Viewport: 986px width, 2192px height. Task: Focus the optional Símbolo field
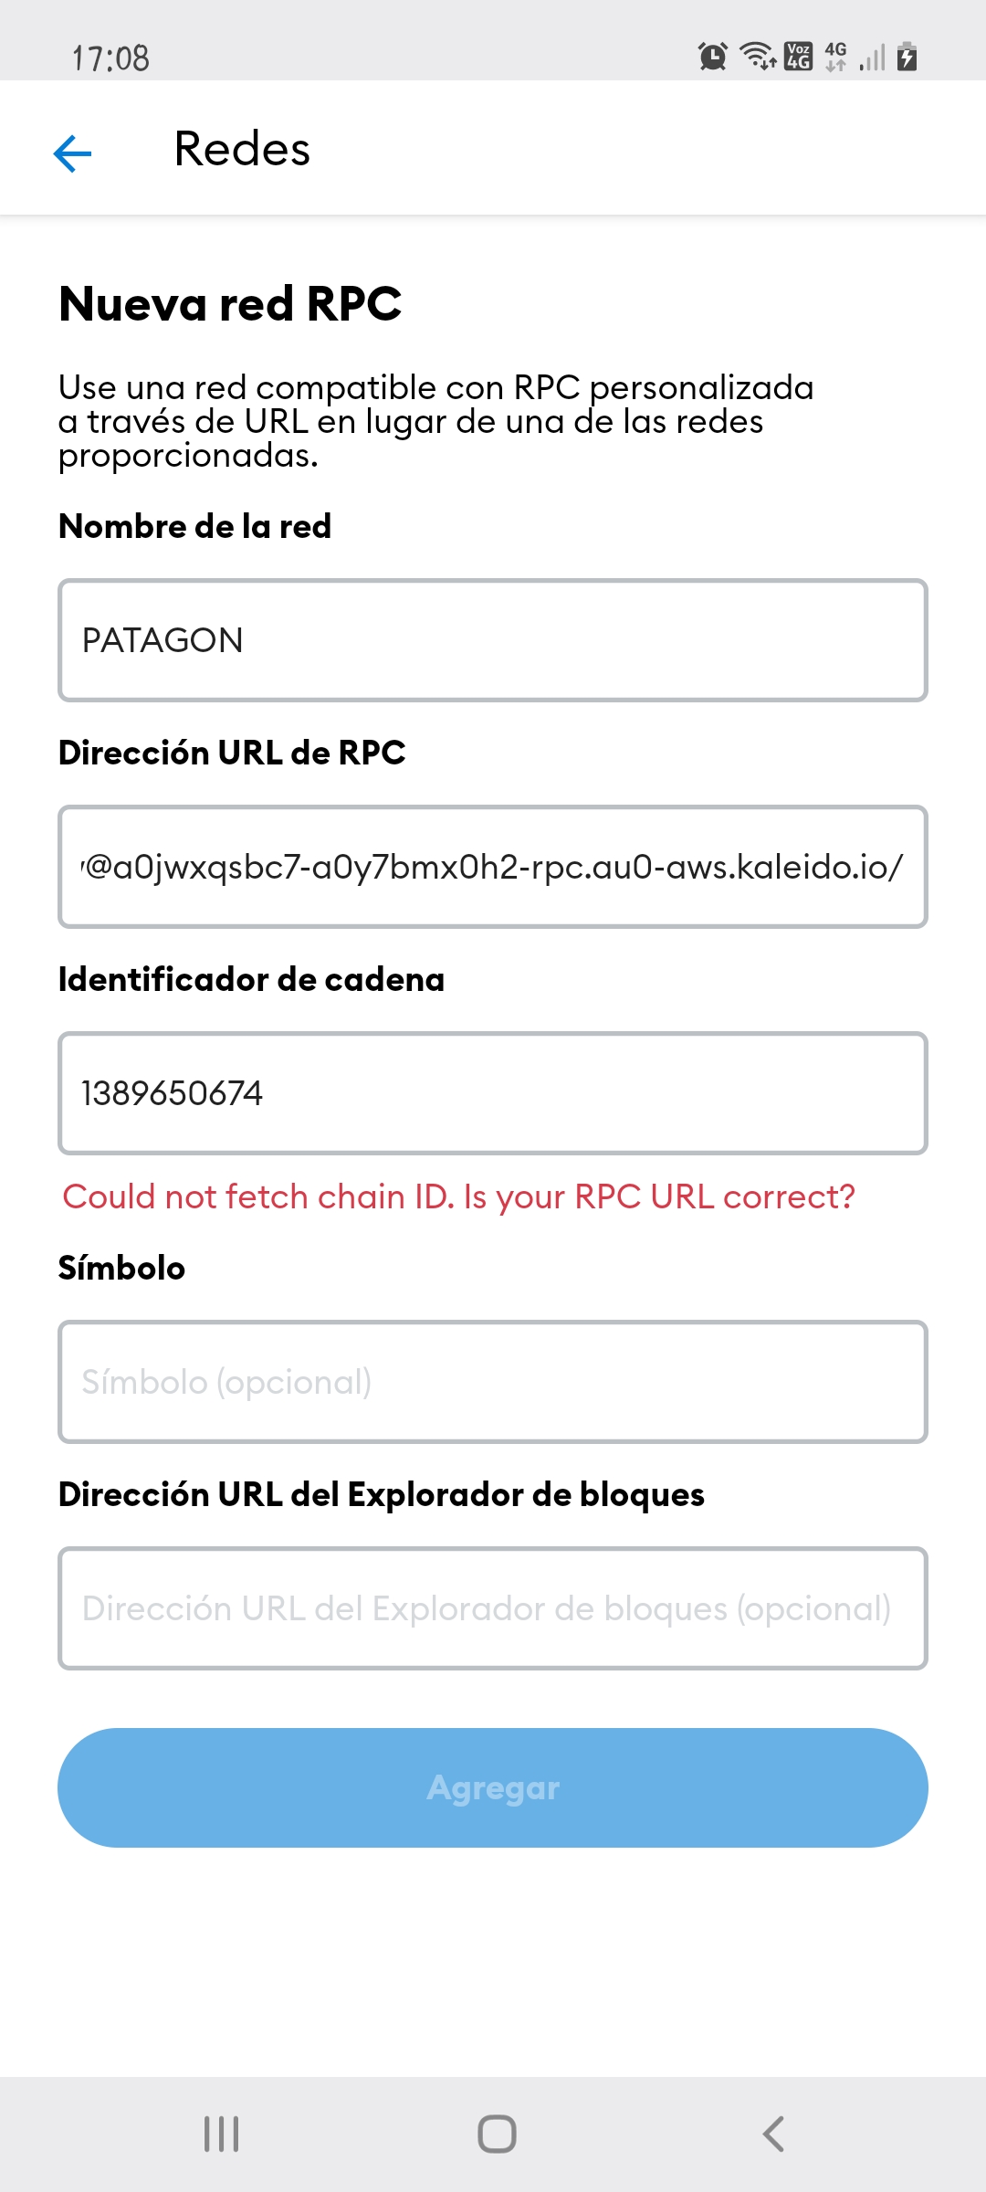tap(493, 1382)
